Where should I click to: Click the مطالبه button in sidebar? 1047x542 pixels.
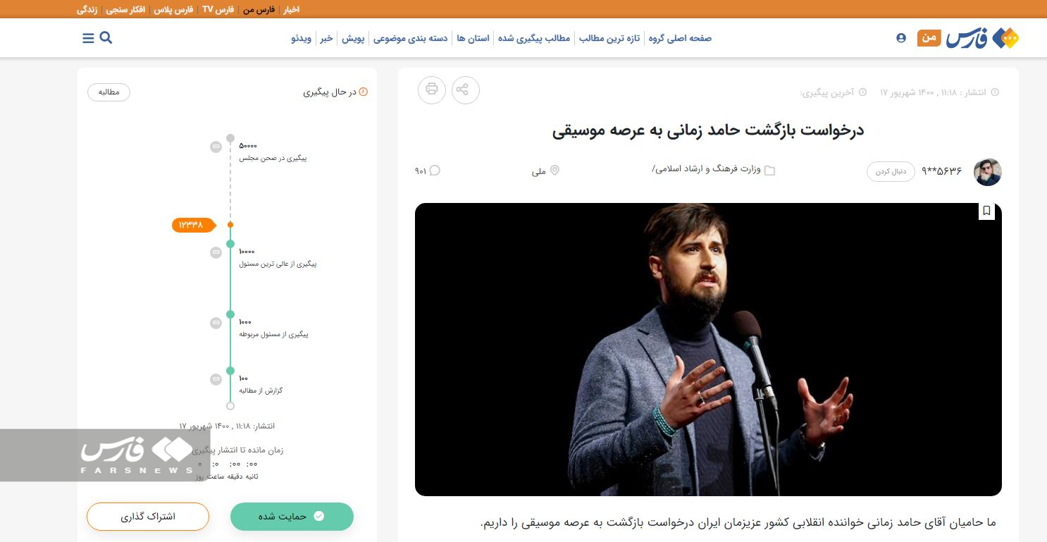click(109, 92)
